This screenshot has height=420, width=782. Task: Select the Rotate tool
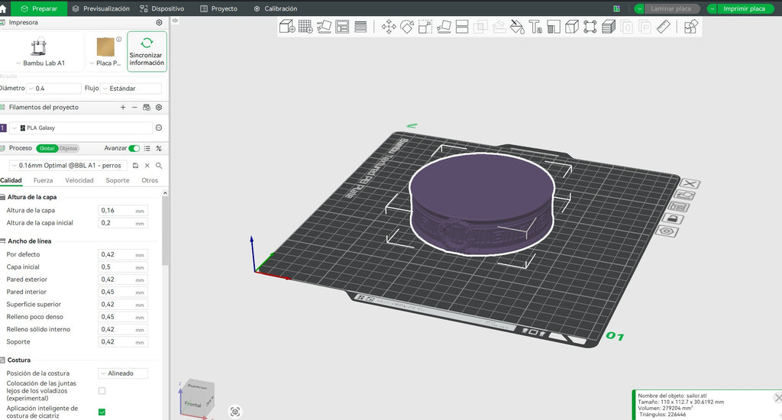coord(407,27)
